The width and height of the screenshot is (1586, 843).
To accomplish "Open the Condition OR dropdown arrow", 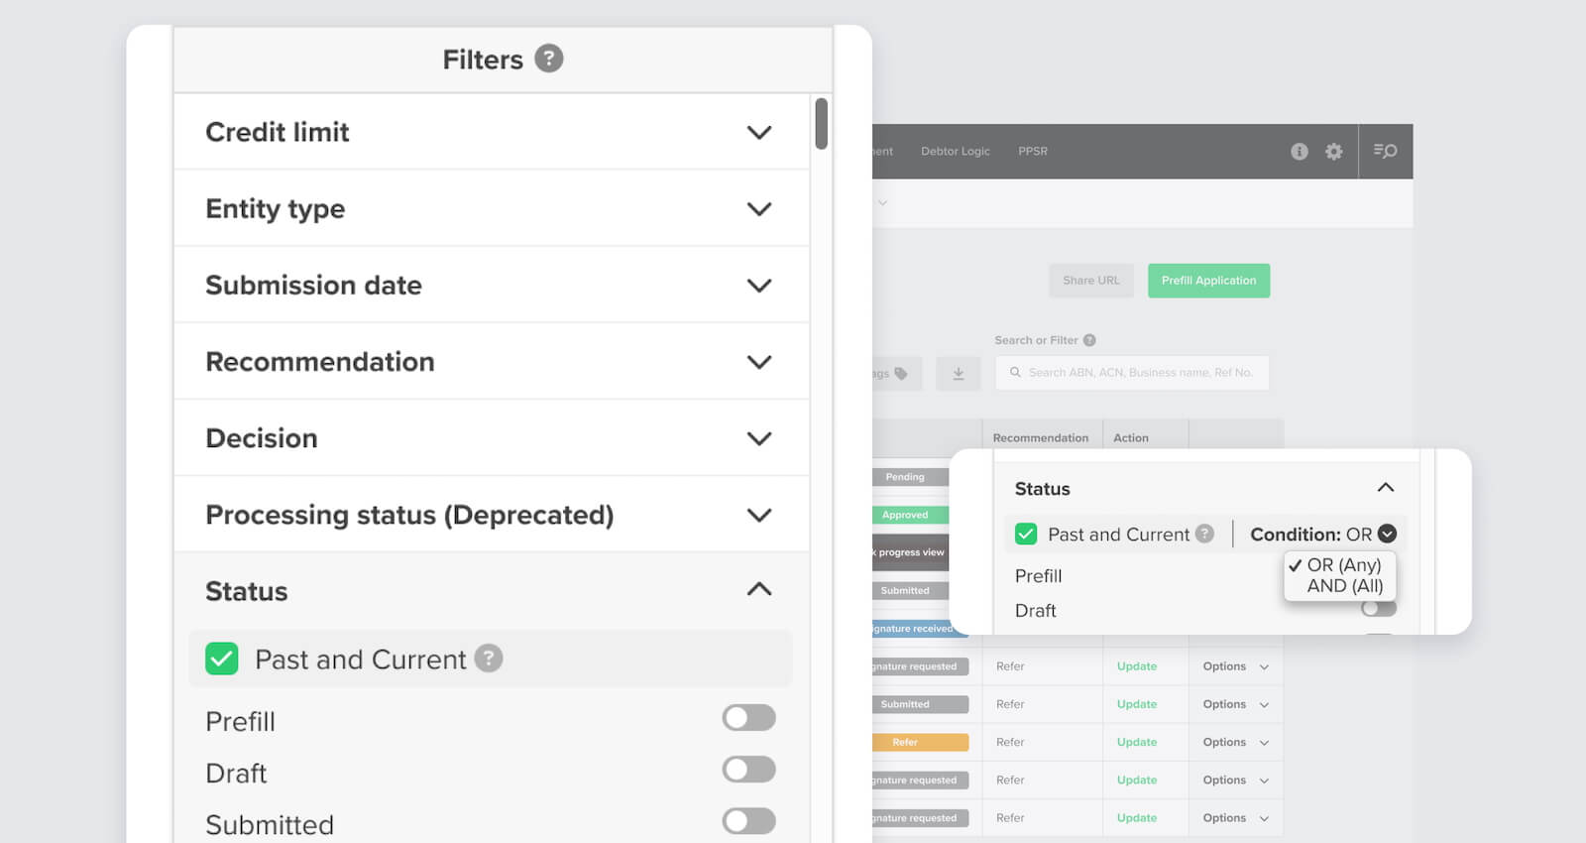I will click(1387, 534).
